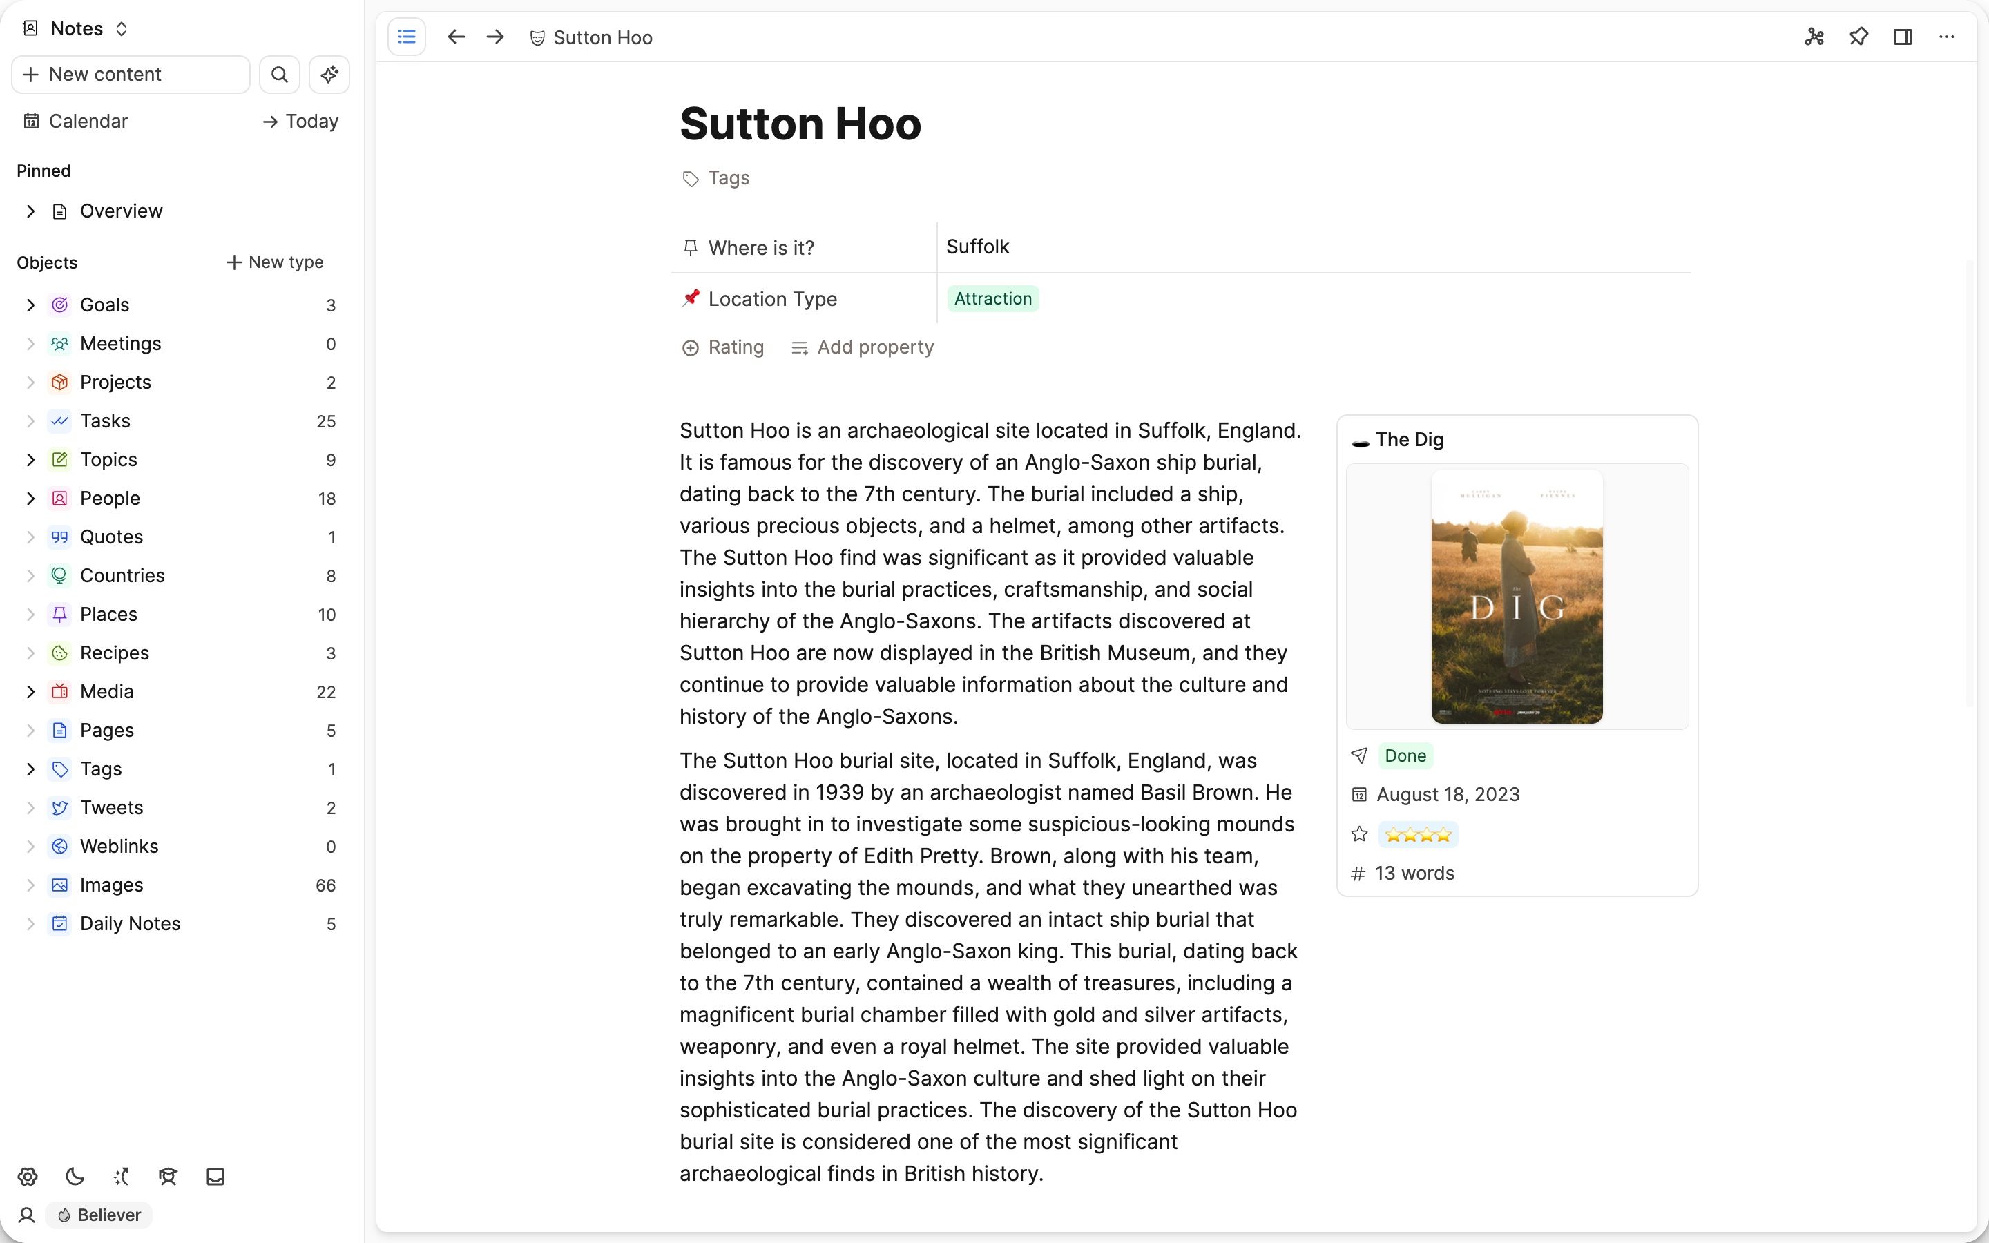Toggle the Done status on The Dig card
The image size is (1989, 1243).
pyautogui.click(x=1405, y=755)
